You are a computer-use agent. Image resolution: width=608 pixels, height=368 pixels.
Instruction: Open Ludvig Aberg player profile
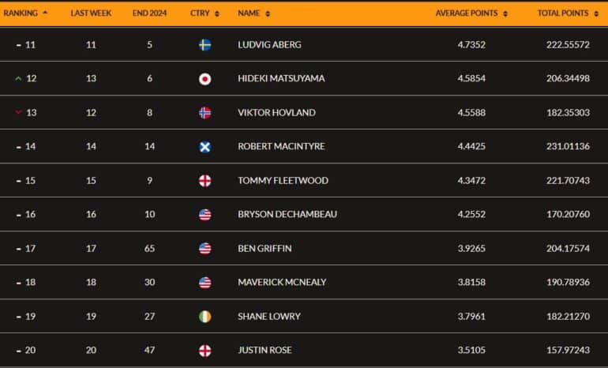(269, 44)
